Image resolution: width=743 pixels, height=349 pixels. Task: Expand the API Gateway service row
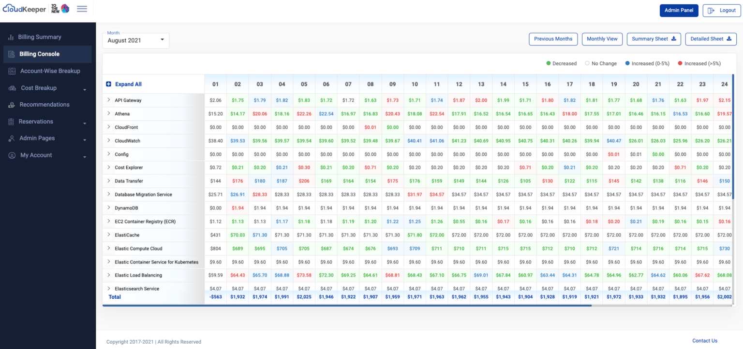pos(108,100)
